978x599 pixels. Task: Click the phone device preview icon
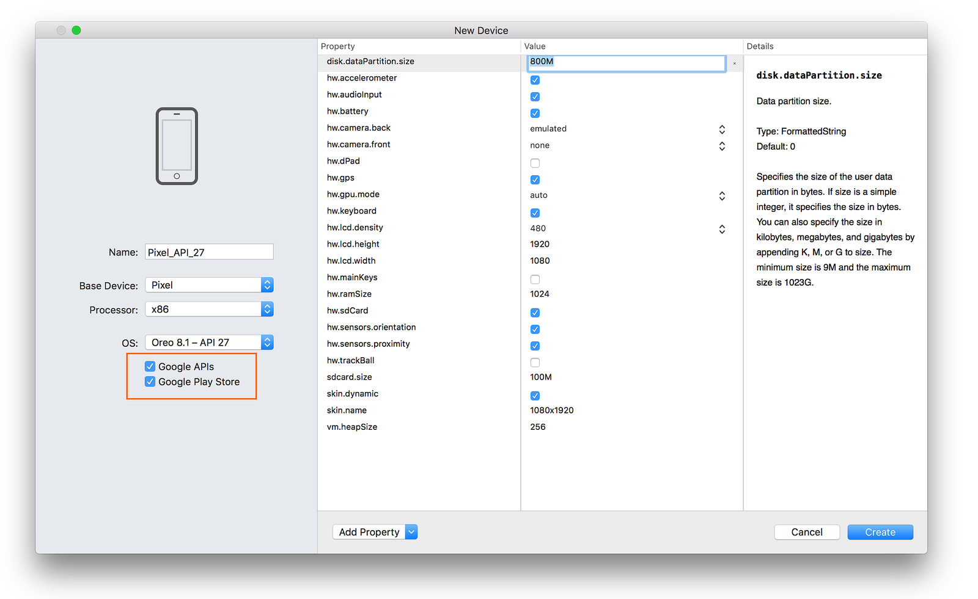click(x=177, y=147)
